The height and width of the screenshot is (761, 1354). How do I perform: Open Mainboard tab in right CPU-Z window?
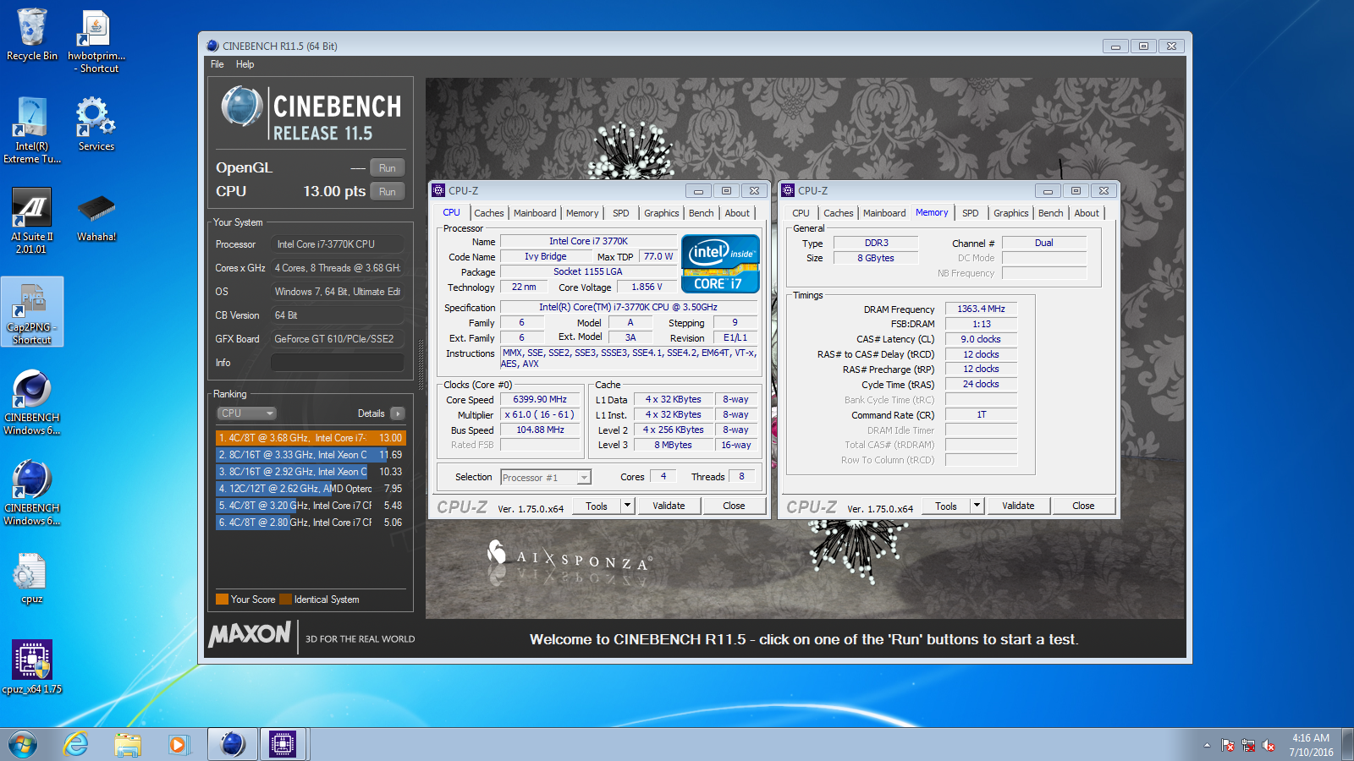(884, 213)
